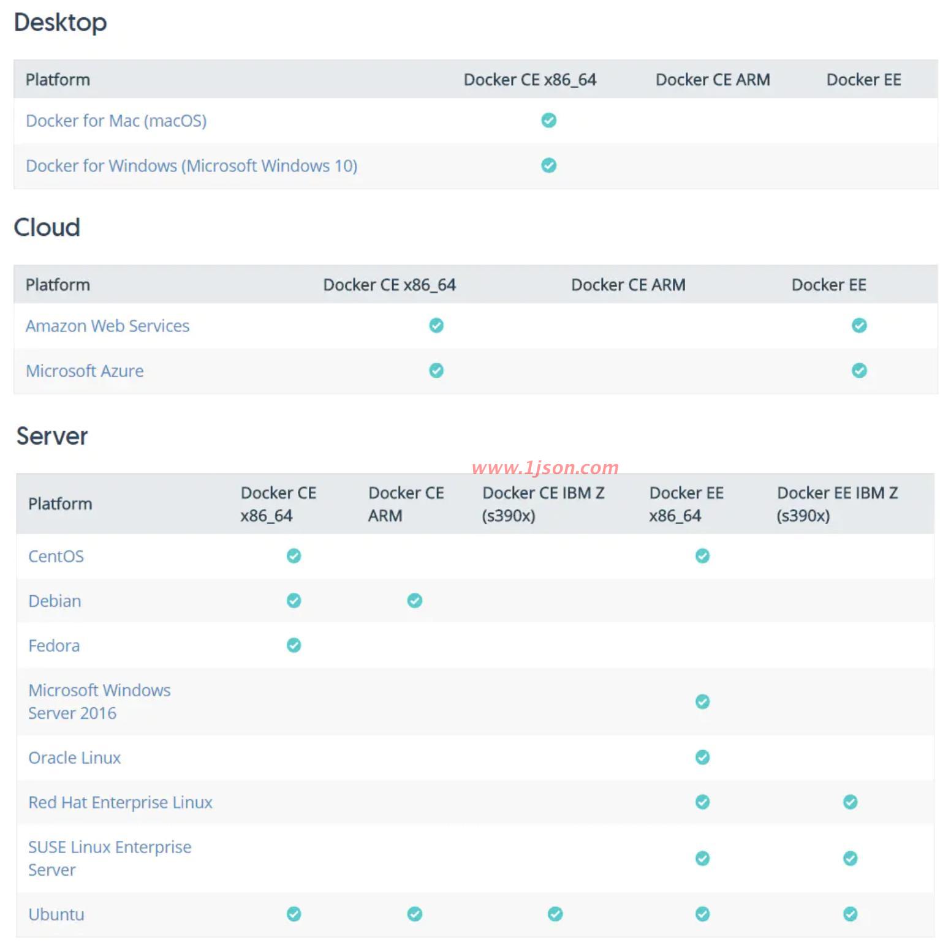Open the Docker for Mac (macOS) link
This screenshot has height=948, width=940.
[116, 121]
